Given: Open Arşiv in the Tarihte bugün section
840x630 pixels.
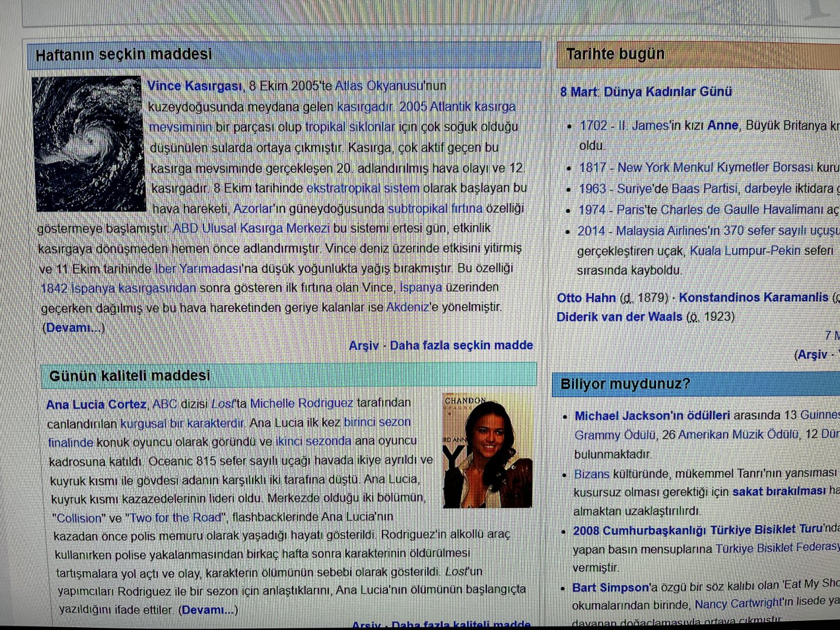Looking at the screenshot, I should (813, 354).
